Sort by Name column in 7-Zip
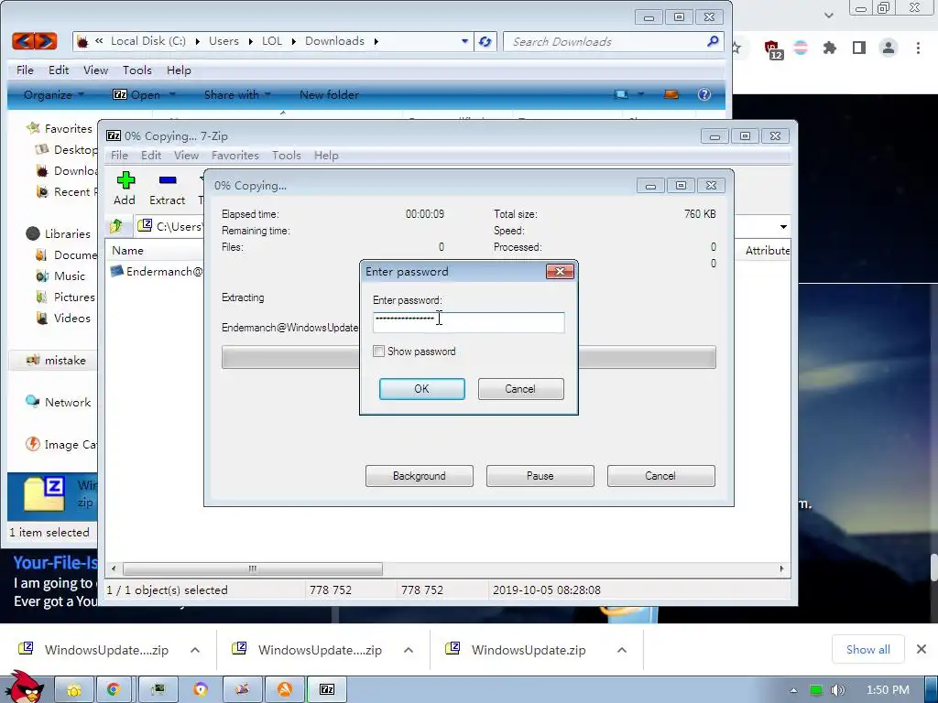Viewport: 938px width, 703px height. tap(127, 251)
